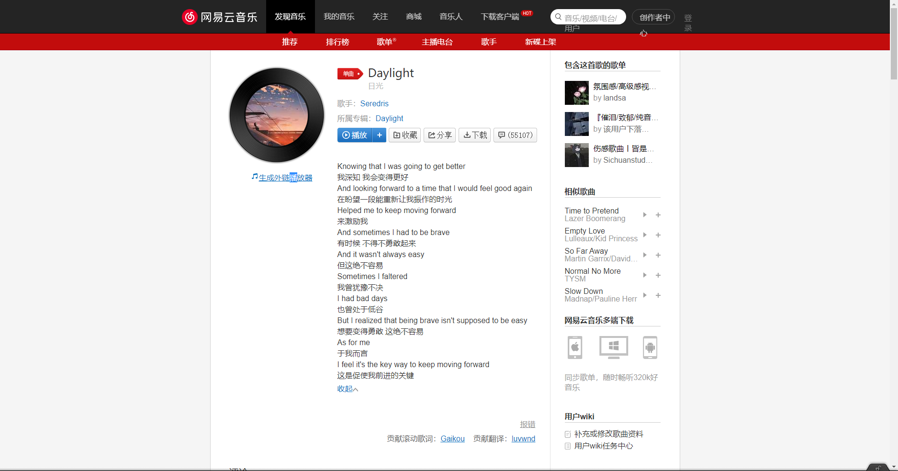Share the song via 分享 button

[x=439, y=135]
